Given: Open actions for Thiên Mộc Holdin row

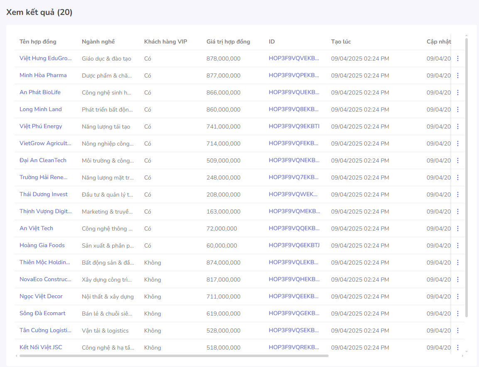Looking at the screenshot, I should [x=458, y=262].
